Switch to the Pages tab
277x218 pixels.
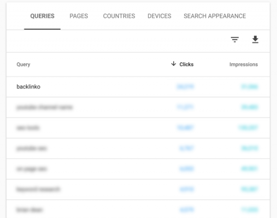point(79,16)
